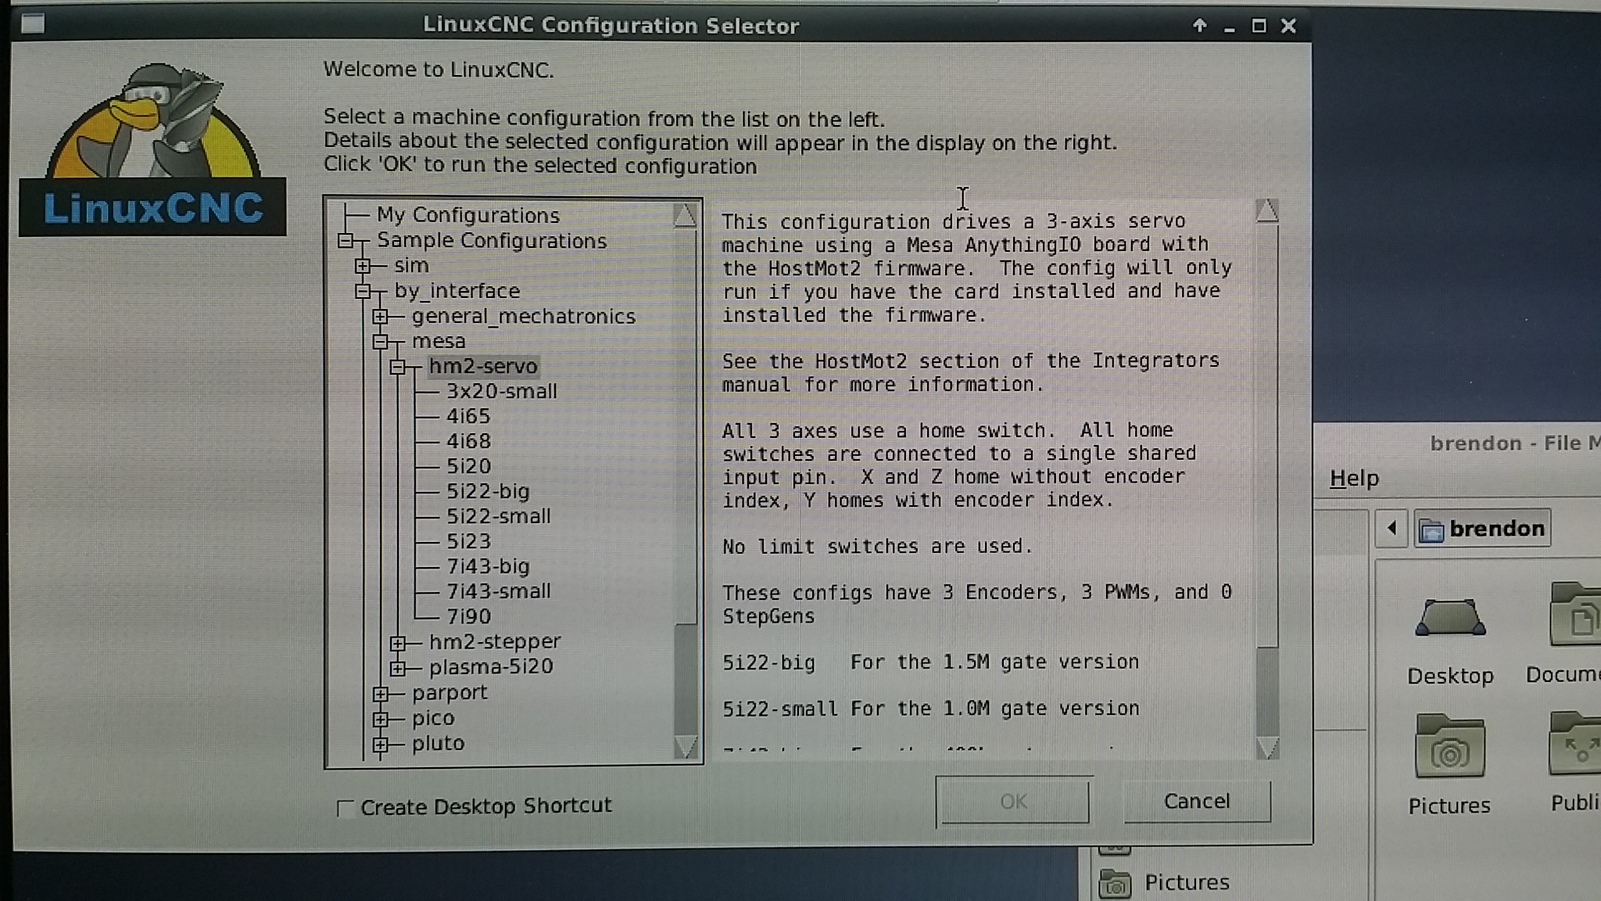Viewport: 1601px width, 901px height.
Task: Collapse the mesa tree node
Action: point(381,342)
